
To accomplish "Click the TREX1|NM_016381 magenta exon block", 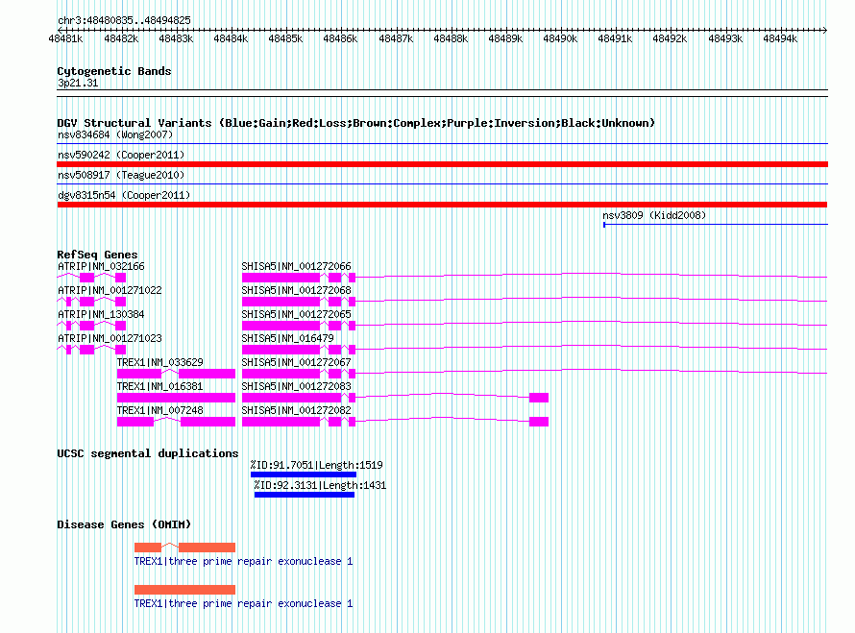I will point(176,398).
